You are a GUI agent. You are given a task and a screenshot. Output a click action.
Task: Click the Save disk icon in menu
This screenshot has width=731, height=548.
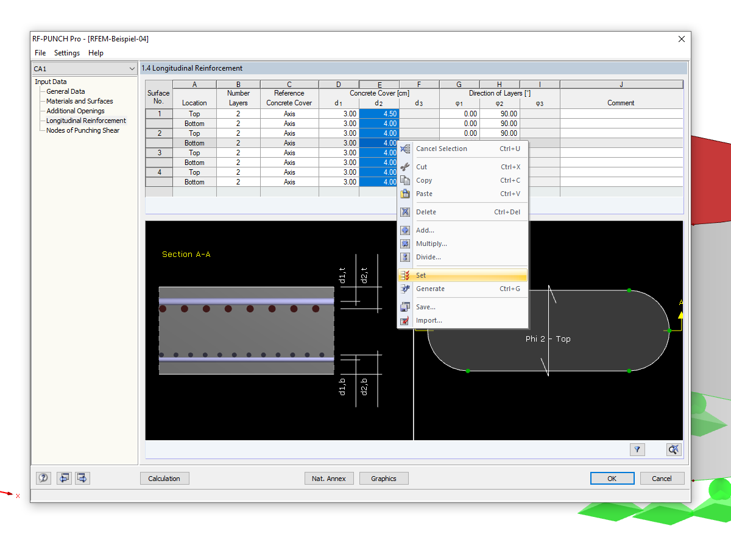[x=405, y=307]
